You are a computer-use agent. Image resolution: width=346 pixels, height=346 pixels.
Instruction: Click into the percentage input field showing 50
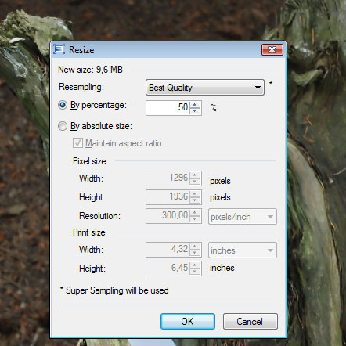point(168,108)
